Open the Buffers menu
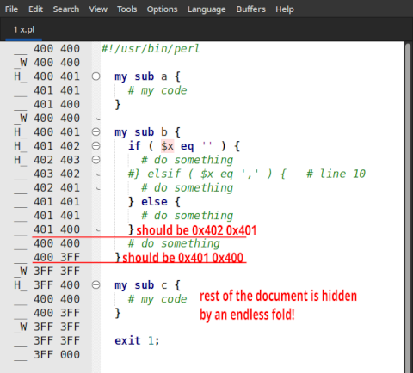 [251, 9]
